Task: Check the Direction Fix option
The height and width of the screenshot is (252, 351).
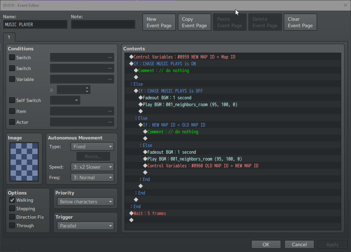Action: pos(12,217)
